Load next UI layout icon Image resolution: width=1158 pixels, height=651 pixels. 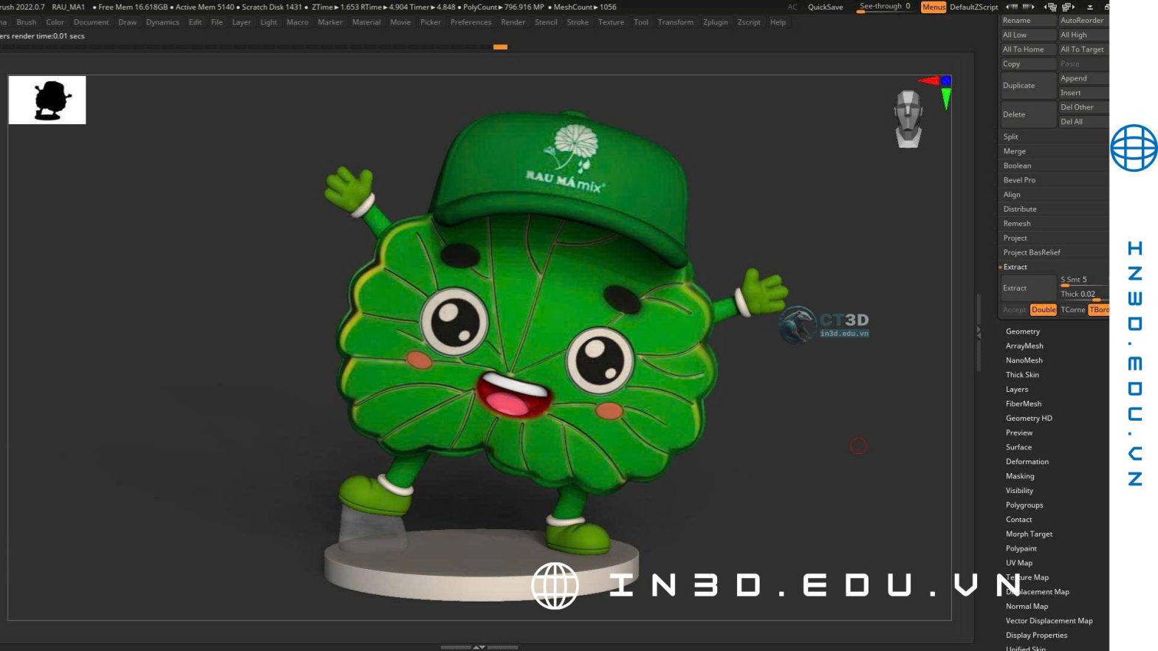(x=1068, y=7)
